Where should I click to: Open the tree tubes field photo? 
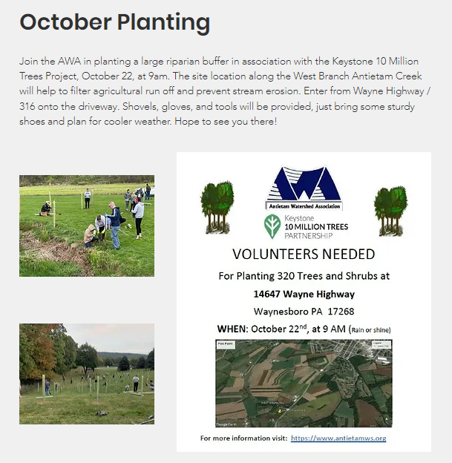tap(87, 373)
